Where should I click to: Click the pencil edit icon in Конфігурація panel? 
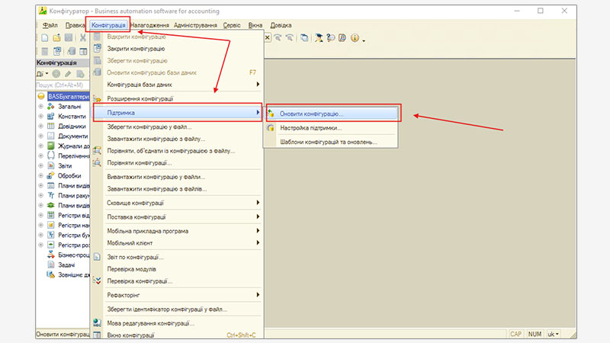(68, 74)
